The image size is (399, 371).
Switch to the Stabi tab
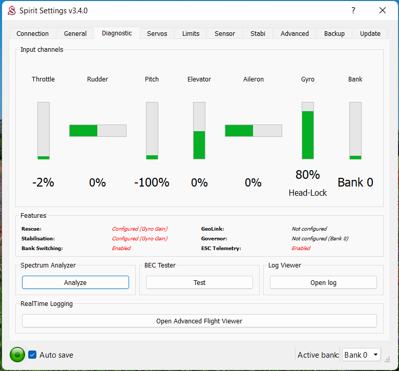click(x=258, y=34)
